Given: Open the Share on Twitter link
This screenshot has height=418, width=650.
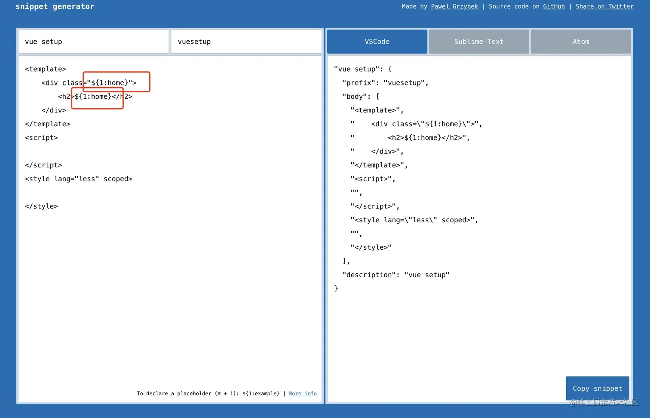Looking at the screenshot, I should [x=604, y=6].
